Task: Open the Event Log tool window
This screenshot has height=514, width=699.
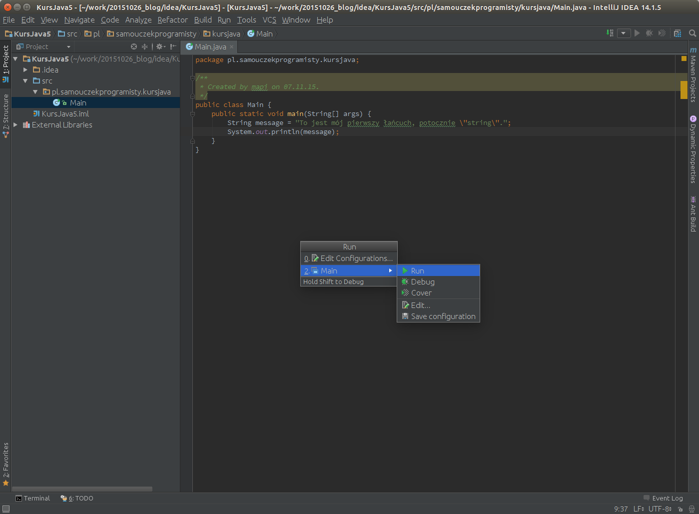Action: click(663, 498)
